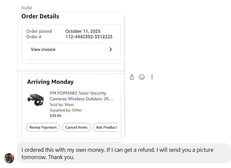Image resolution: width=231 pixels, height=168 pixels.
Task: Click the Order Details heading
Action: [x=40, y=16]
